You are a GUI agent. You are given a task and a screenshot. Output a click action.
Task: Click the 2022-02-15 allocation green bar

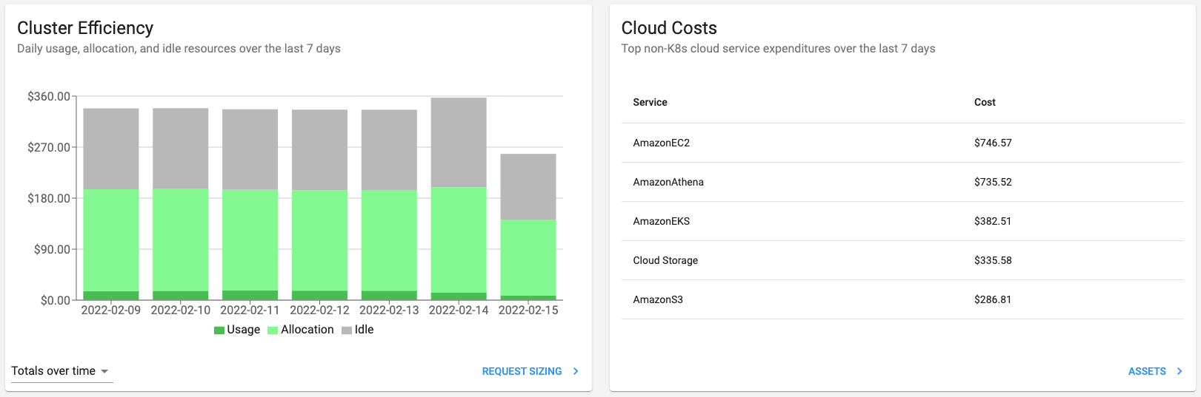pos(528,258)
